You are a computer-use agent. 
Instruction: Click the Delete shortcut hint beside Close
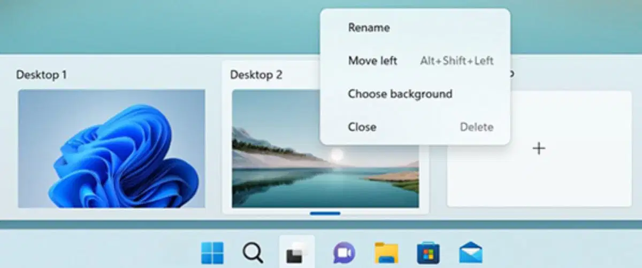coord(477,127)
